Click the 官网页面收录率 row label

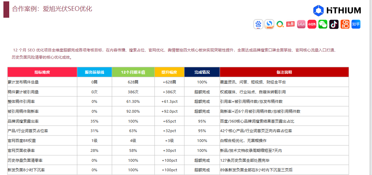[x=22, y=150]
